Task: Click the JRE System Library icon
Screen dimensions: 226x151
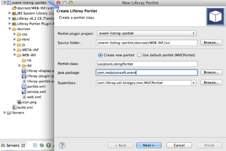Action: pos(14,13)
